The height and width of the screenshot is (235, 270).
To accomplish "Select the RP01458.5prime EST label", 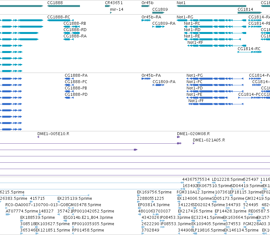I will coord(88,230).
